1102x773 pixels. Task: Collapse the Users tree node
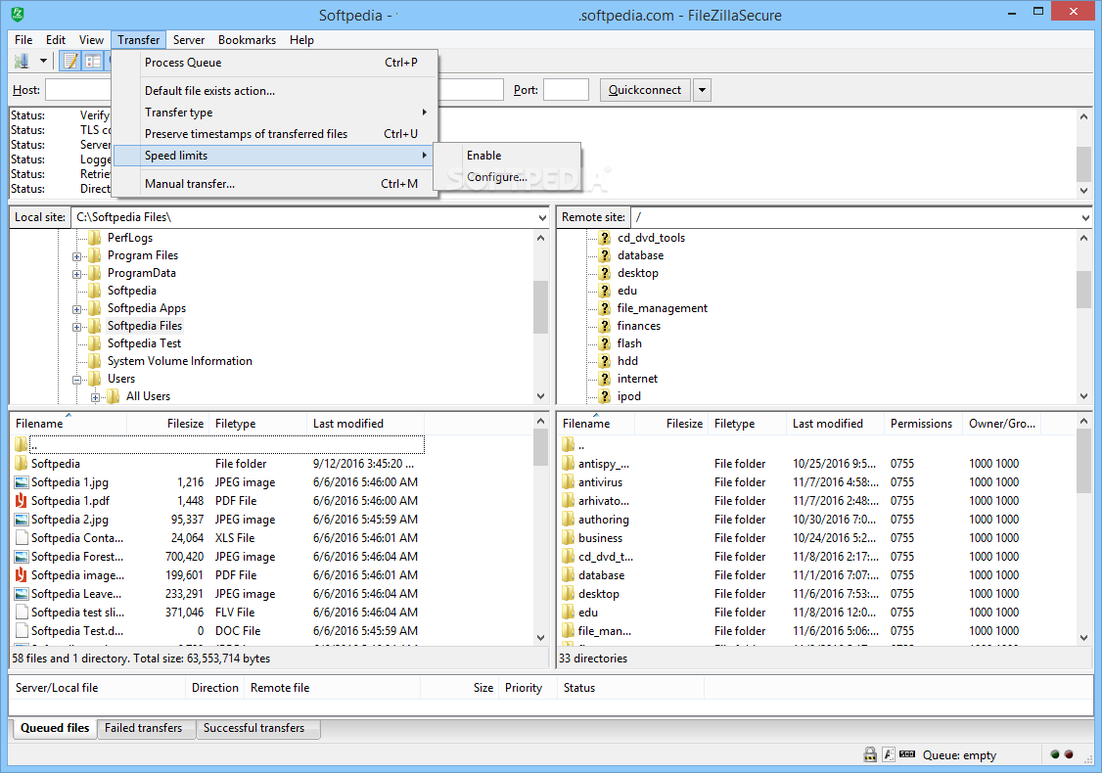pos(76,380)
